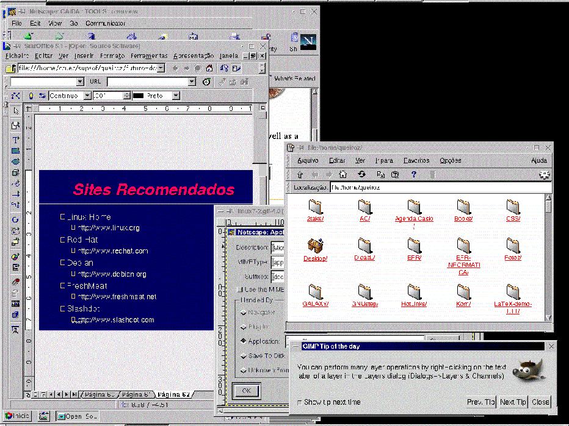The height and width of the screenshot is (426, 569).
Task: Open the file path dropdown in StarOffice
Action: tap(161, 68)
